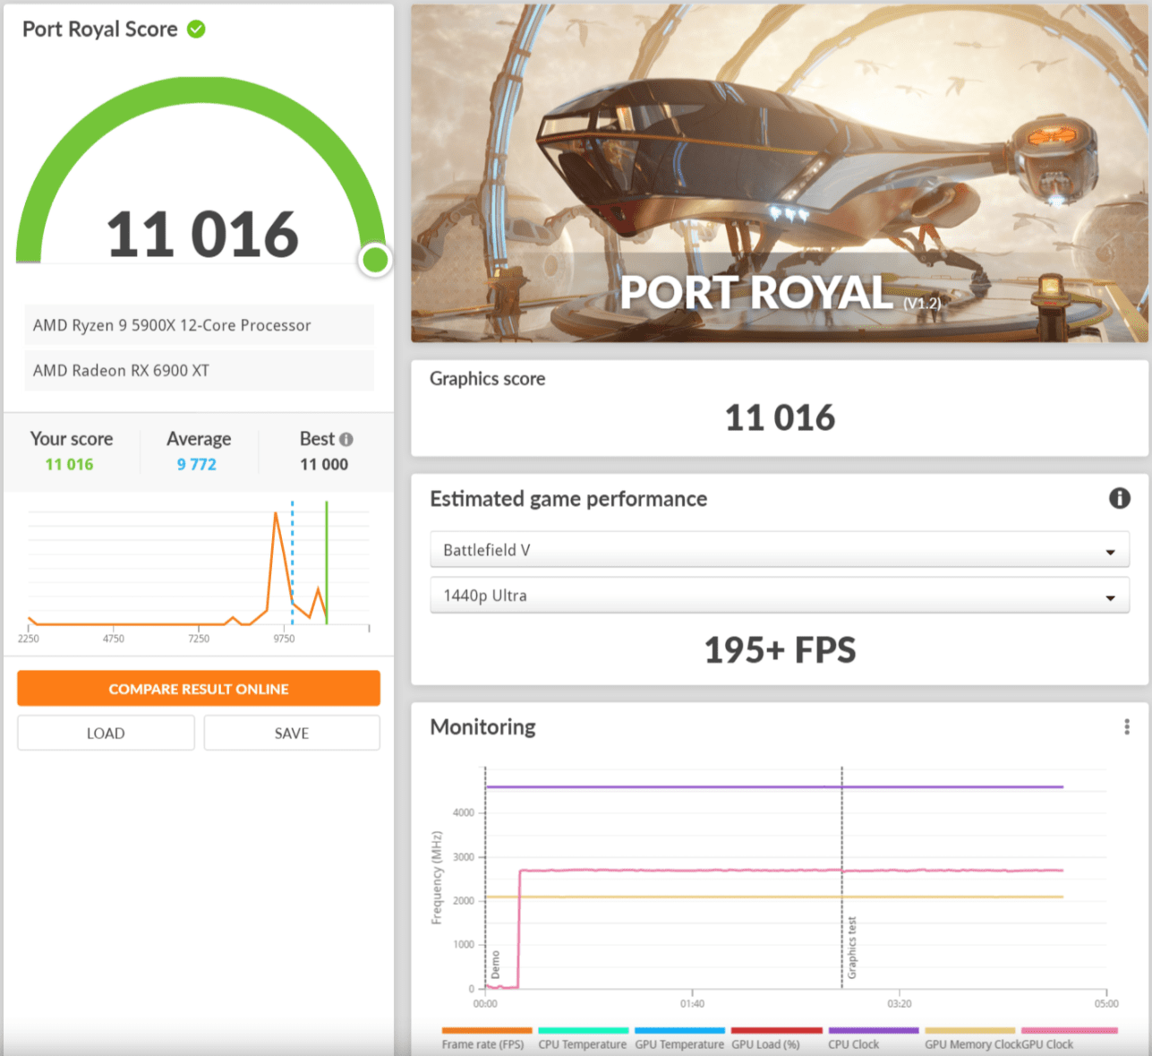The height and width of the screenshot is (1056, 1152).
Task: Click the AMD Radeon RX 6900 XT row
Action: click(199, 370)
